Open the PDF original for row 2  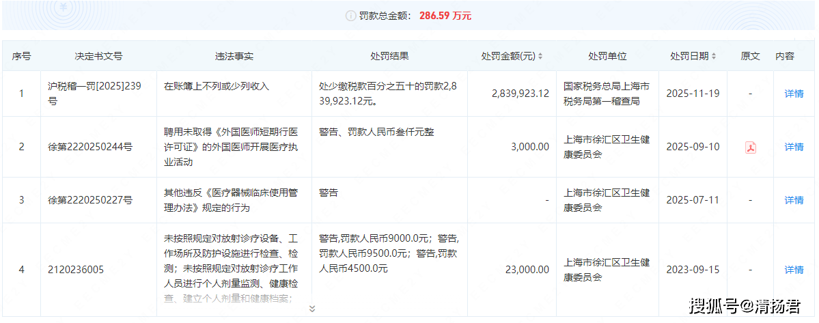click(x=751, y=147)
